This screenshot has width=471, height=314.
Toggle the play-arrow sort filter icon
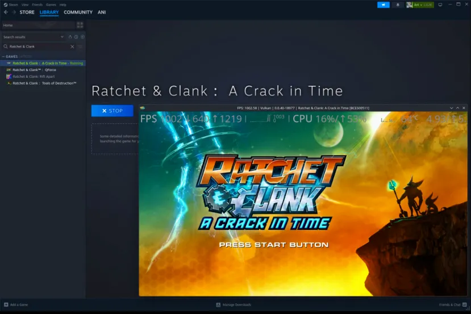click(82, 37)
